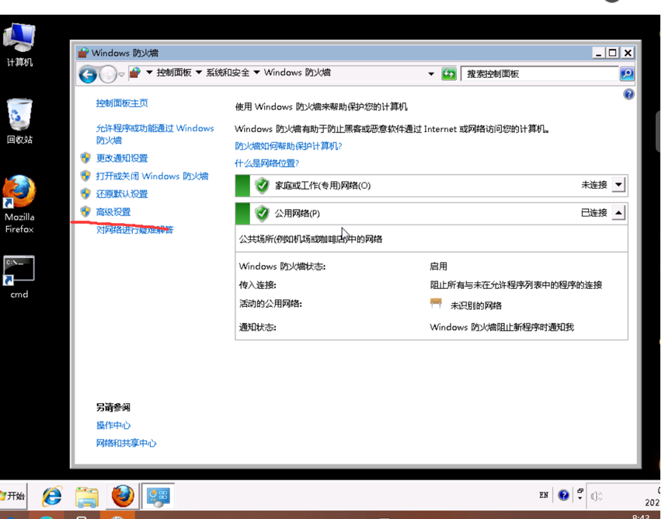This screenshot has height=519, width=672.
Task: Open 什么是网络位置? help link
Action: [266, 163]
